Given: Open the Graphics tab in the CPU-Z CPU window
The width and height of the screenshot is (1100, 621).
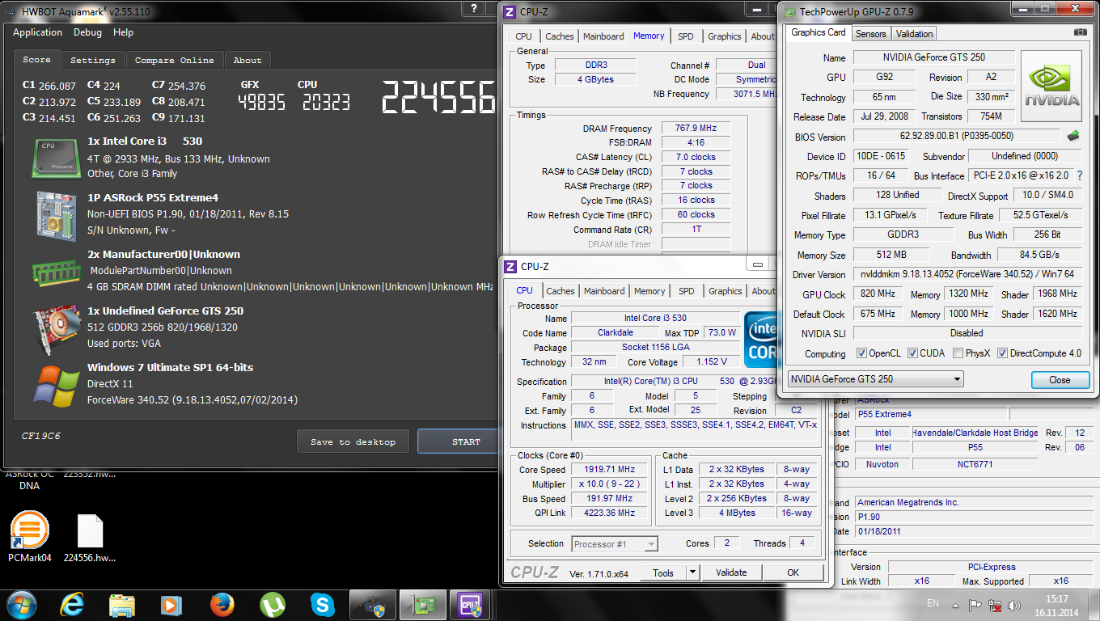Looking at the screenshot, I should (x=725, y=291).
